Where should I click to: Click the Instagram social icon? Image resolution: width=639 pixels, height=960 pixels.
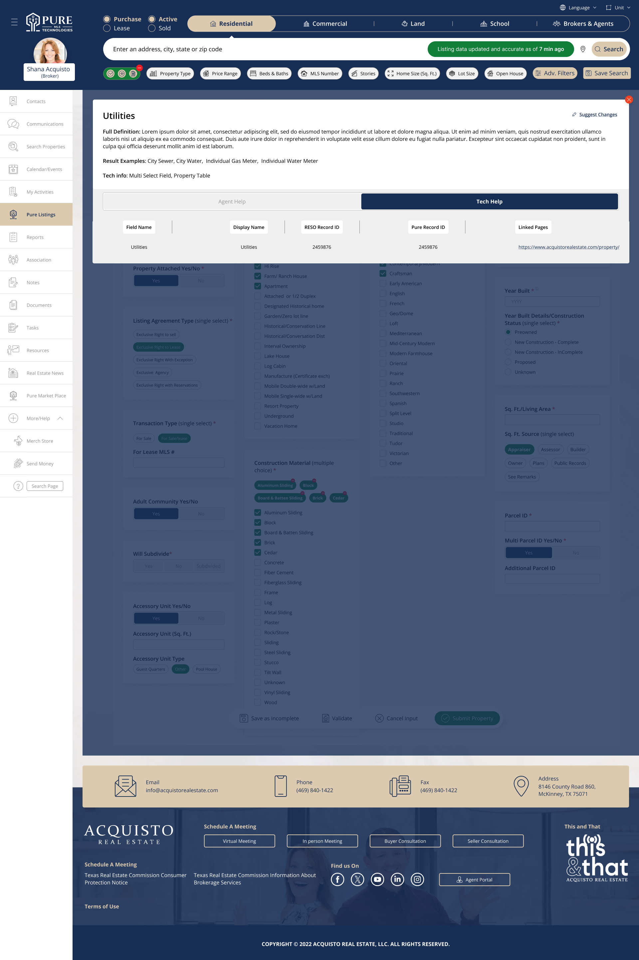coord(417,879)
